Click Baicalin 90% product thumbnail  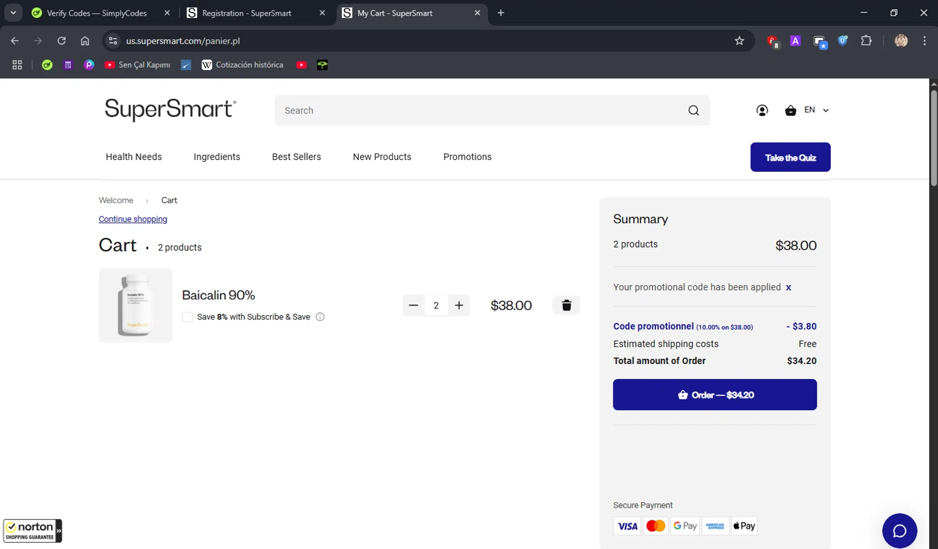coord(135,306)
